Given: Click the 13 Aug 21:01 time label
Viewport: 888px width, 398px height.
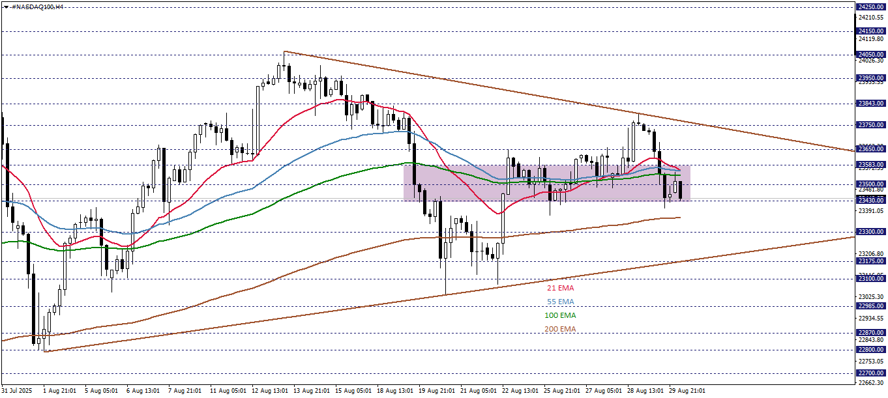Looking at the screenshot, I should [x=312, y=391].
